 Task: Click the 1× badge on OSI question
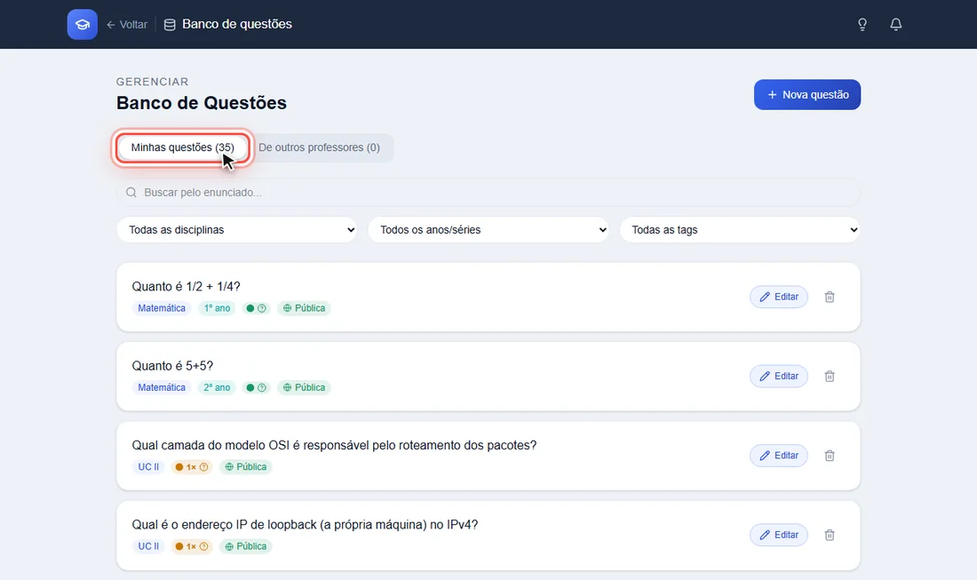click(x=191, y=466)
